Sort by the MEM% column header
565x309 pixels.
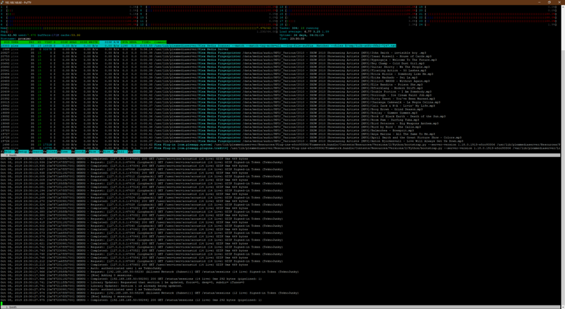click(x=134, y=42)
